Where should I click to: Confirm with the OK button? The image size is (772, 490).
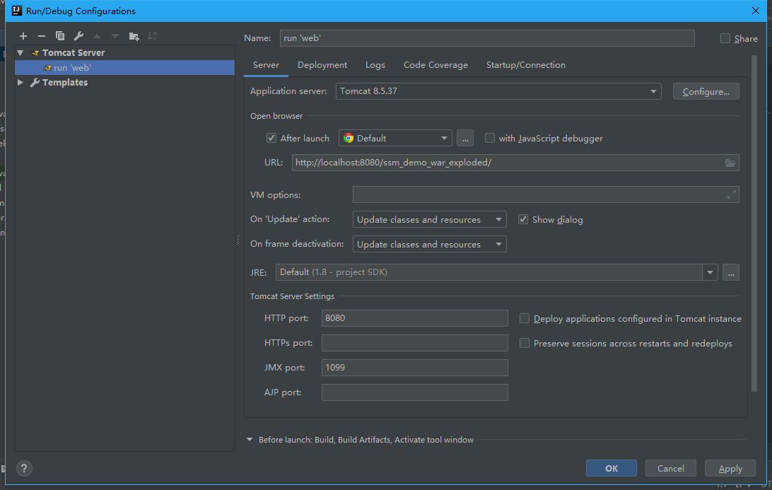[612, 468]
